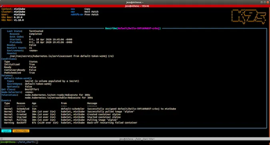Click the SecretName line

tap(29, 84)
